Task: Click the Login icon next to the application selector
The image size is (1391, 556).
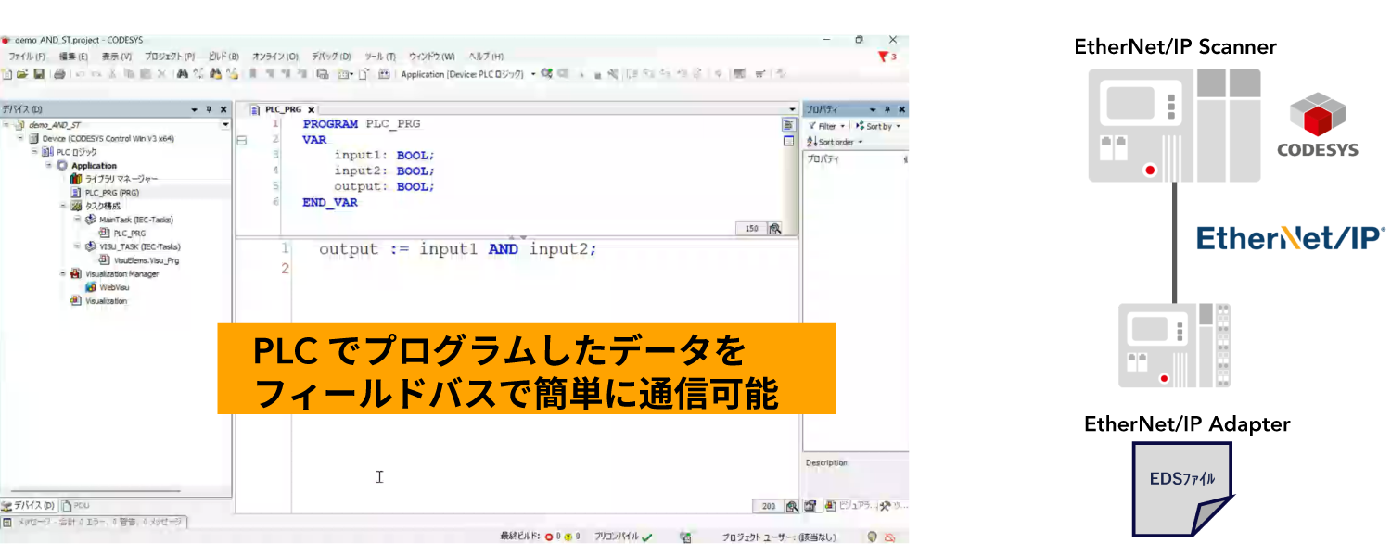Action: [547, 74]
